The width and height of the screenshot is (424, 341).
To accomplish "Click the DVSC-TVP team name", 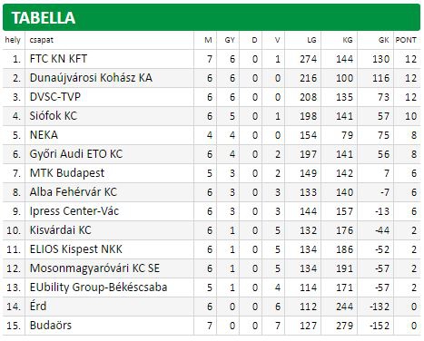I will (x=55, y=97).
